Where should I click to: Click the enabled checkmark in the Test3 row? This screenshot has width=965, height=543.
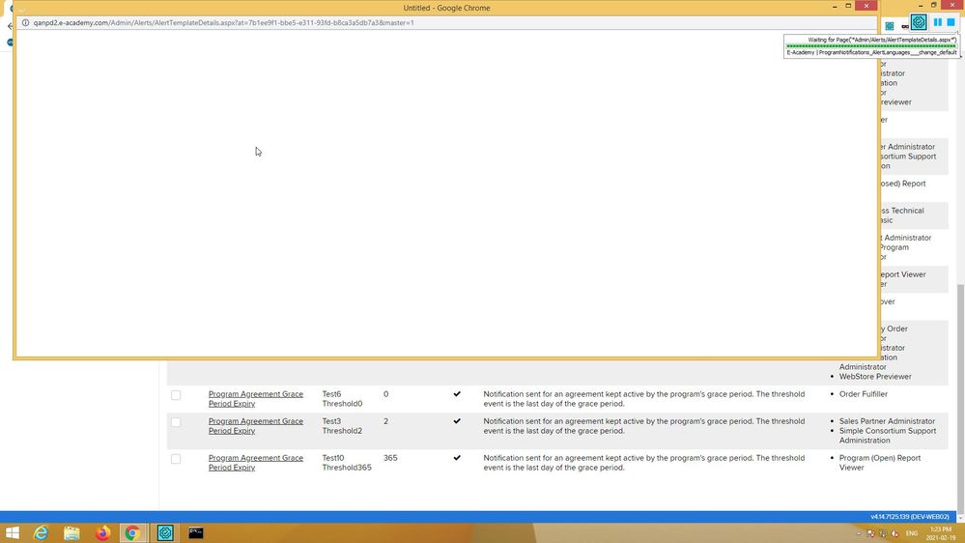click(x=457, y=421)
